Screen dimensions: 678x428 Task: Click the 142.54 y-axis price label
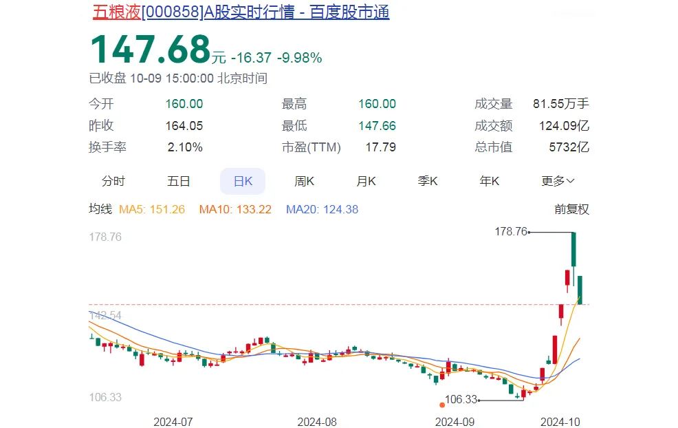[105, 315]
